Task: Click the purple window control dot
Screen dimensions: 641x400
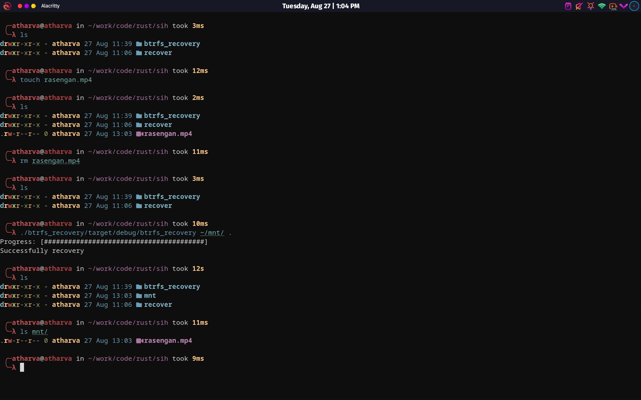Action: point(27,6)
